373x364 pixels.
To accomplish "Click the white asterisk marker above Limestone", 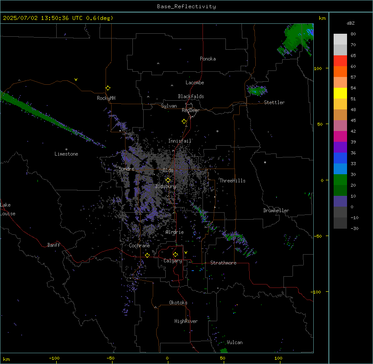I will [66, 150].
